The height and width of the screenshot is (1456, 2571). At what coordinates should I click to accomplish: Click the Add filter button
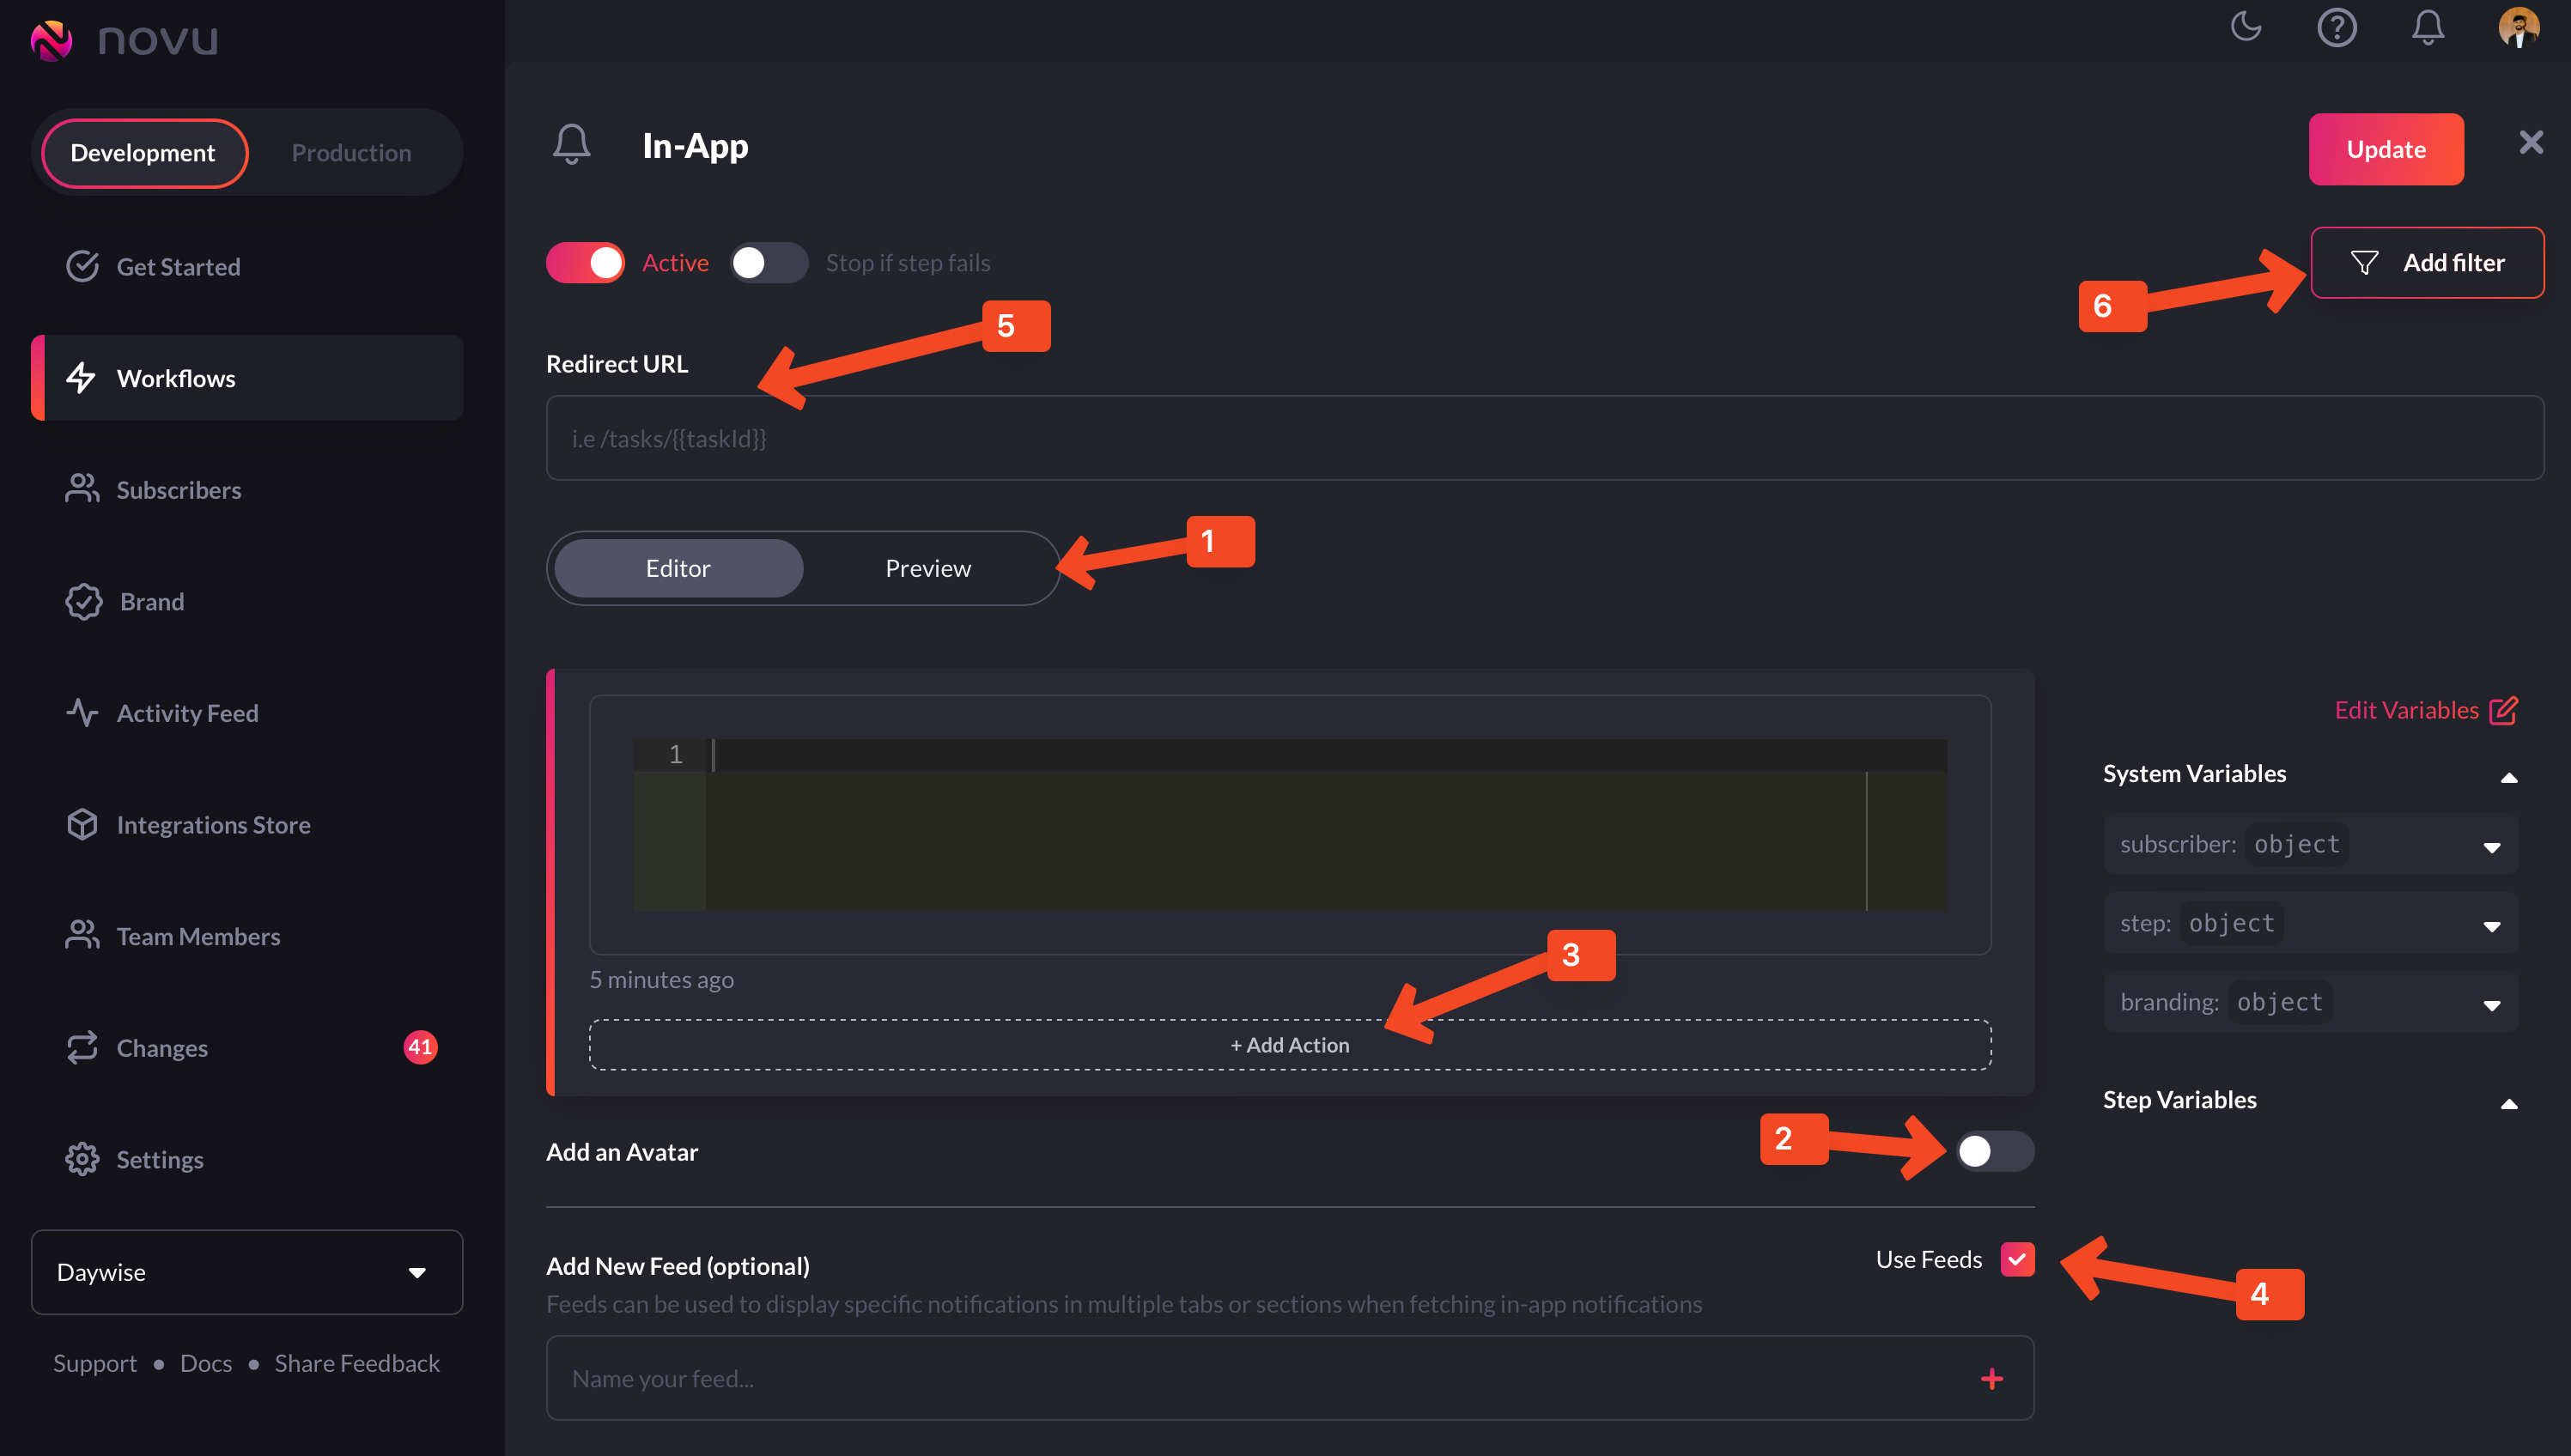[x=2427, y=263]
